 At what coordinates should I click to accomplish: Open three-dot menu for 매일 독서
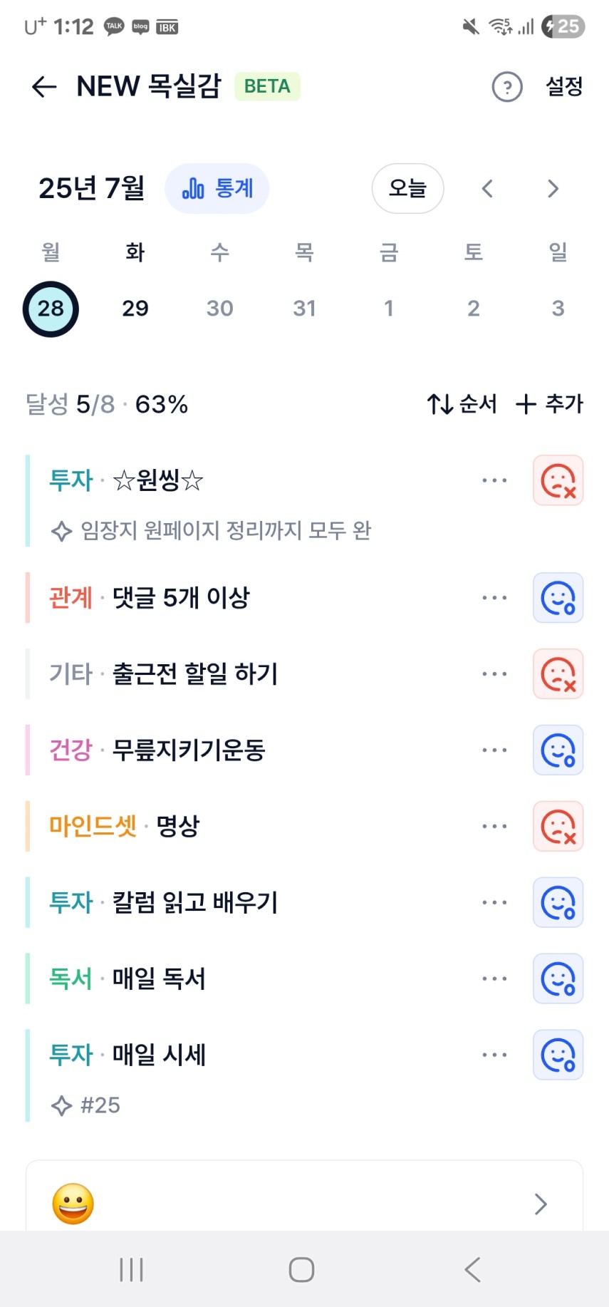(x=494, y=978)
